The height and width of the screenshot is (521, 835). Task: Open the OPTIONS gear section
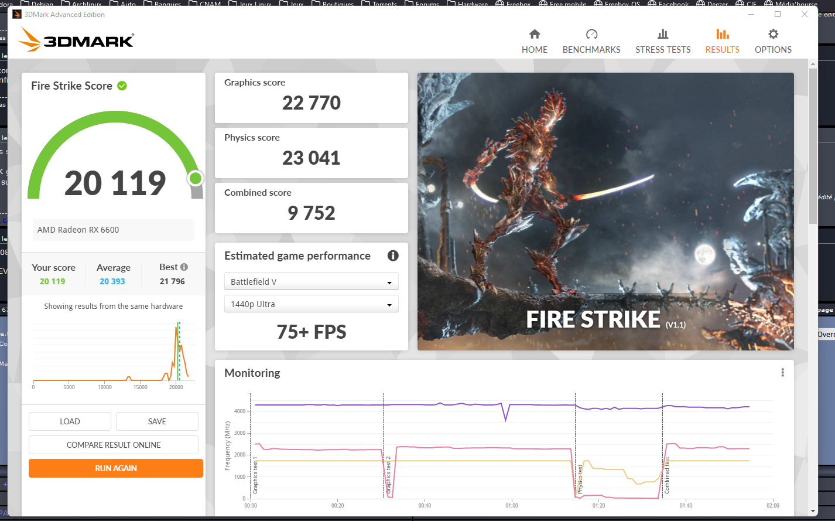(773, 42)
